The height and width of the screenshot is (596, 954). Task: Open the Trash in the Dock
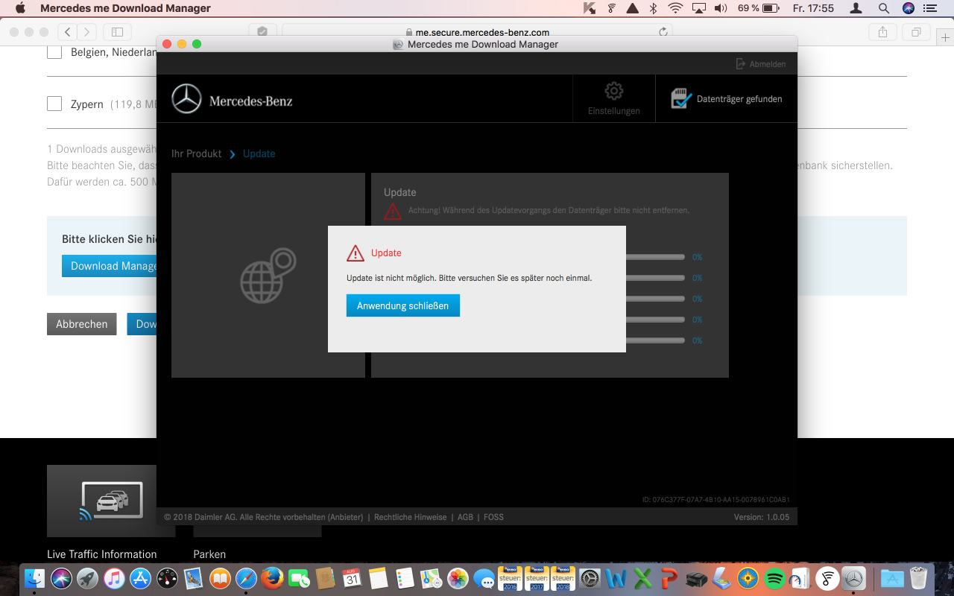919,578
